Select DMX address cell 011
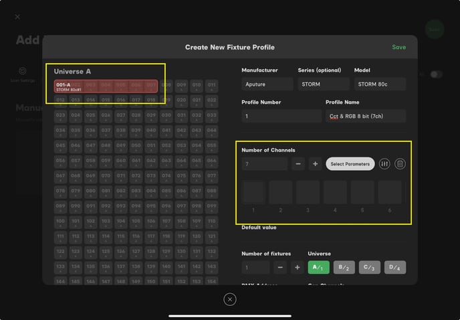460x320 pixels. (211, 86)
